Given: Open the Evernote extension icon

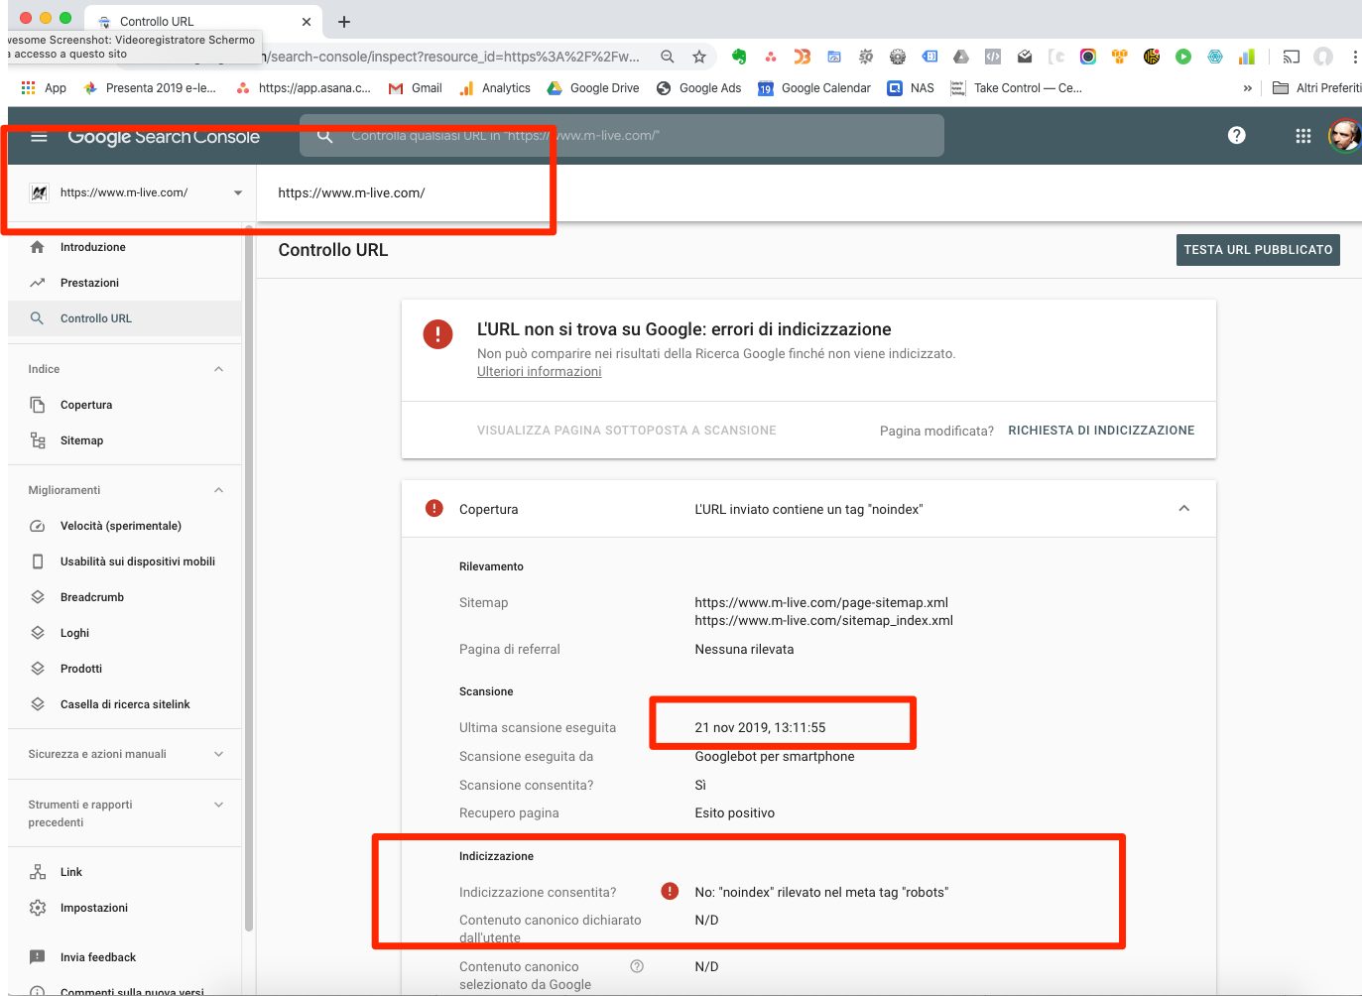Looking at the screenshot, I should point(739,57).
